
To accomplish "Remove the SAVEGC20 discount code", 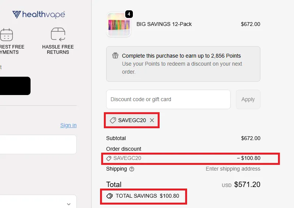I will pos(152,120).
